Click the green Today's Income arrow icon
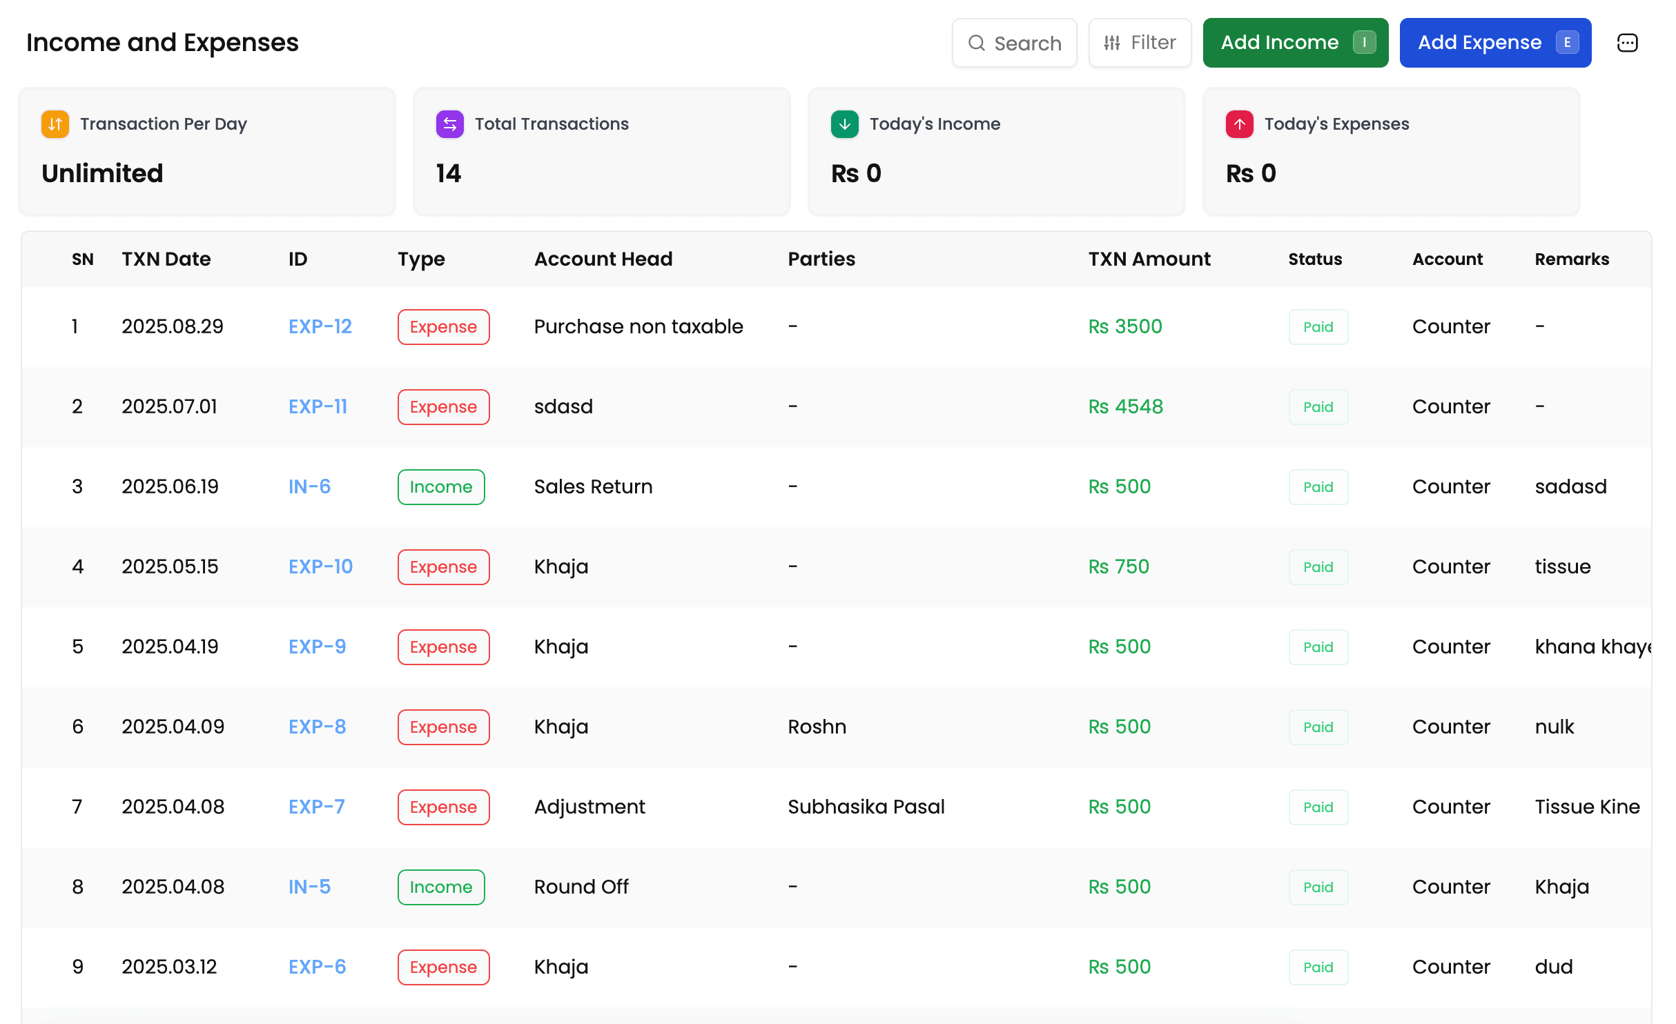1676x1024 pixels. pyautogui.click(x=844, y=124)
